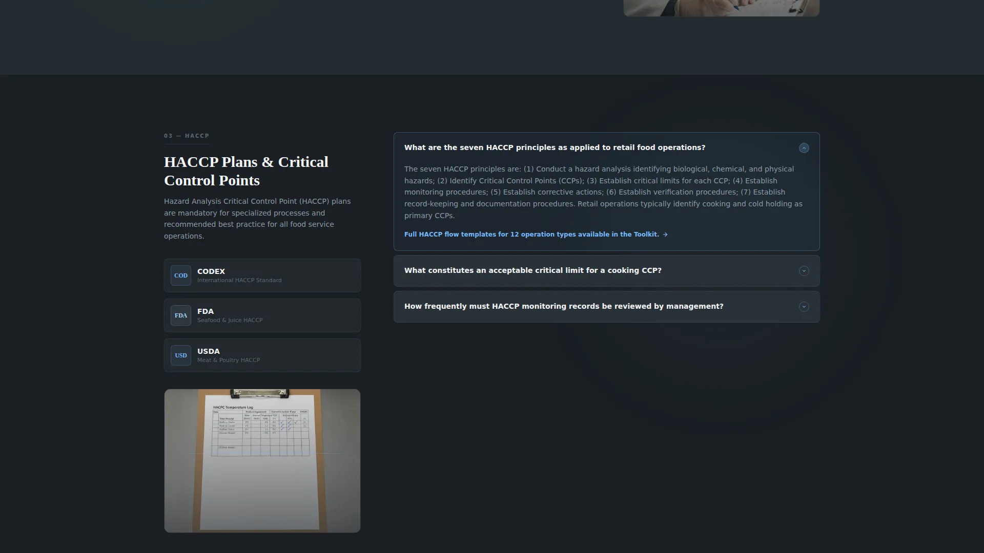Screen dimensions: 984x553
Task: Open the acceptable critical limit question
Action: pyautogui.click(x=606, y=271)
